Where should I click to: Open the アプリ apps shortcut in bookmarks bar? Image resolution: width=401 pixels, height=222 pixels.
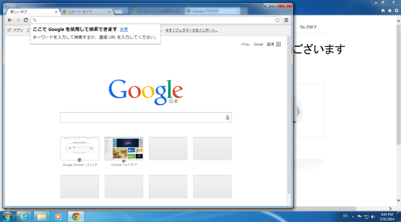pyautogui.click(x=16, y=30)
